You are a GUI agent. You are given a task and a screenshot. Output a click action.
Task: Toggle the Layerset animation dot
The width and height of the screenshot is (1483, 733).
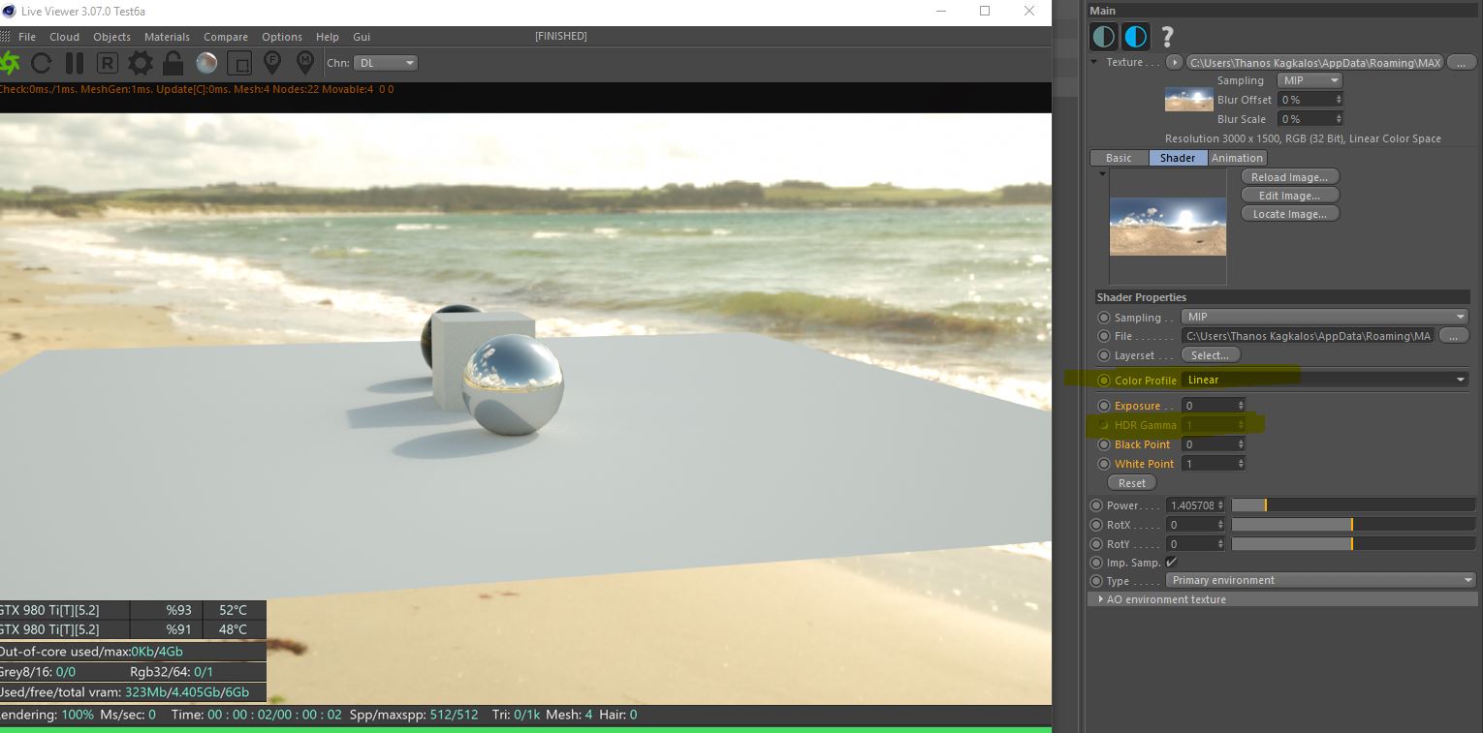pos(1104,355)
